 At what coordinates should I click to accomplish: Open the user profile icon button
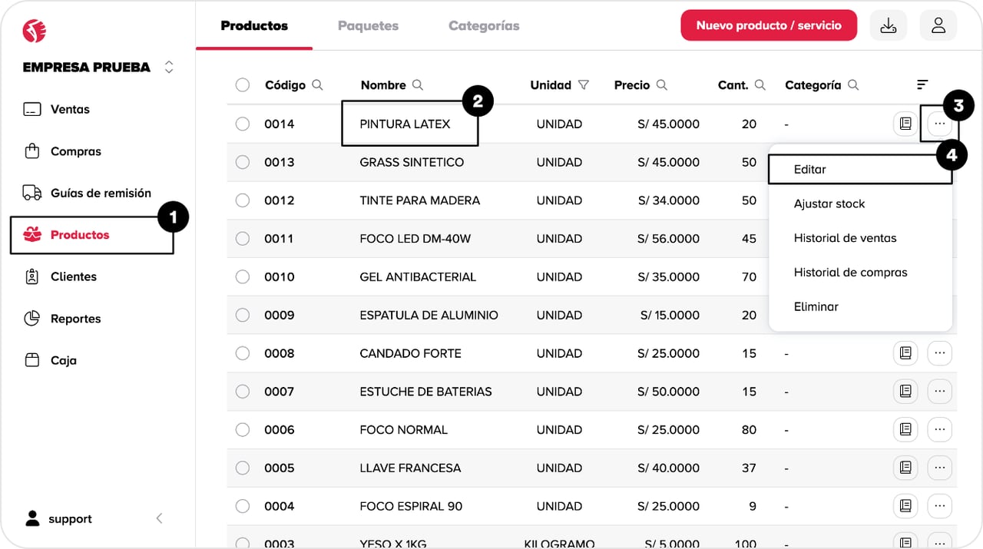[x=938, y=25]
